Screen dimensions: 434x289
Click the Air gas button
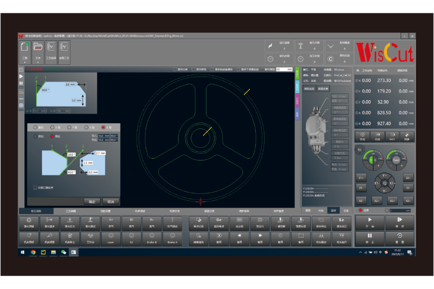[111, 223]
